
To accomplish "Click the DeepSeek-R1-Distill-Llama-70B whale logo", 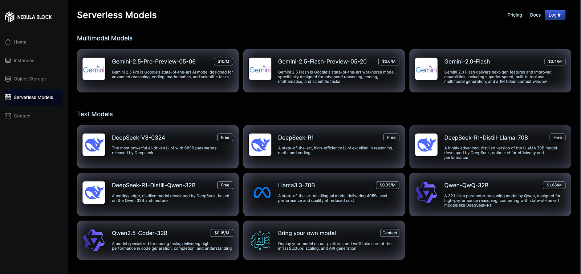I will (426, 145).
